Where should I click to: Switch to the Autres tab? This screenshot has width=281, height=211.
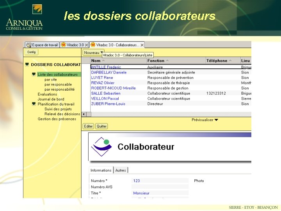(x=121, y=170)
